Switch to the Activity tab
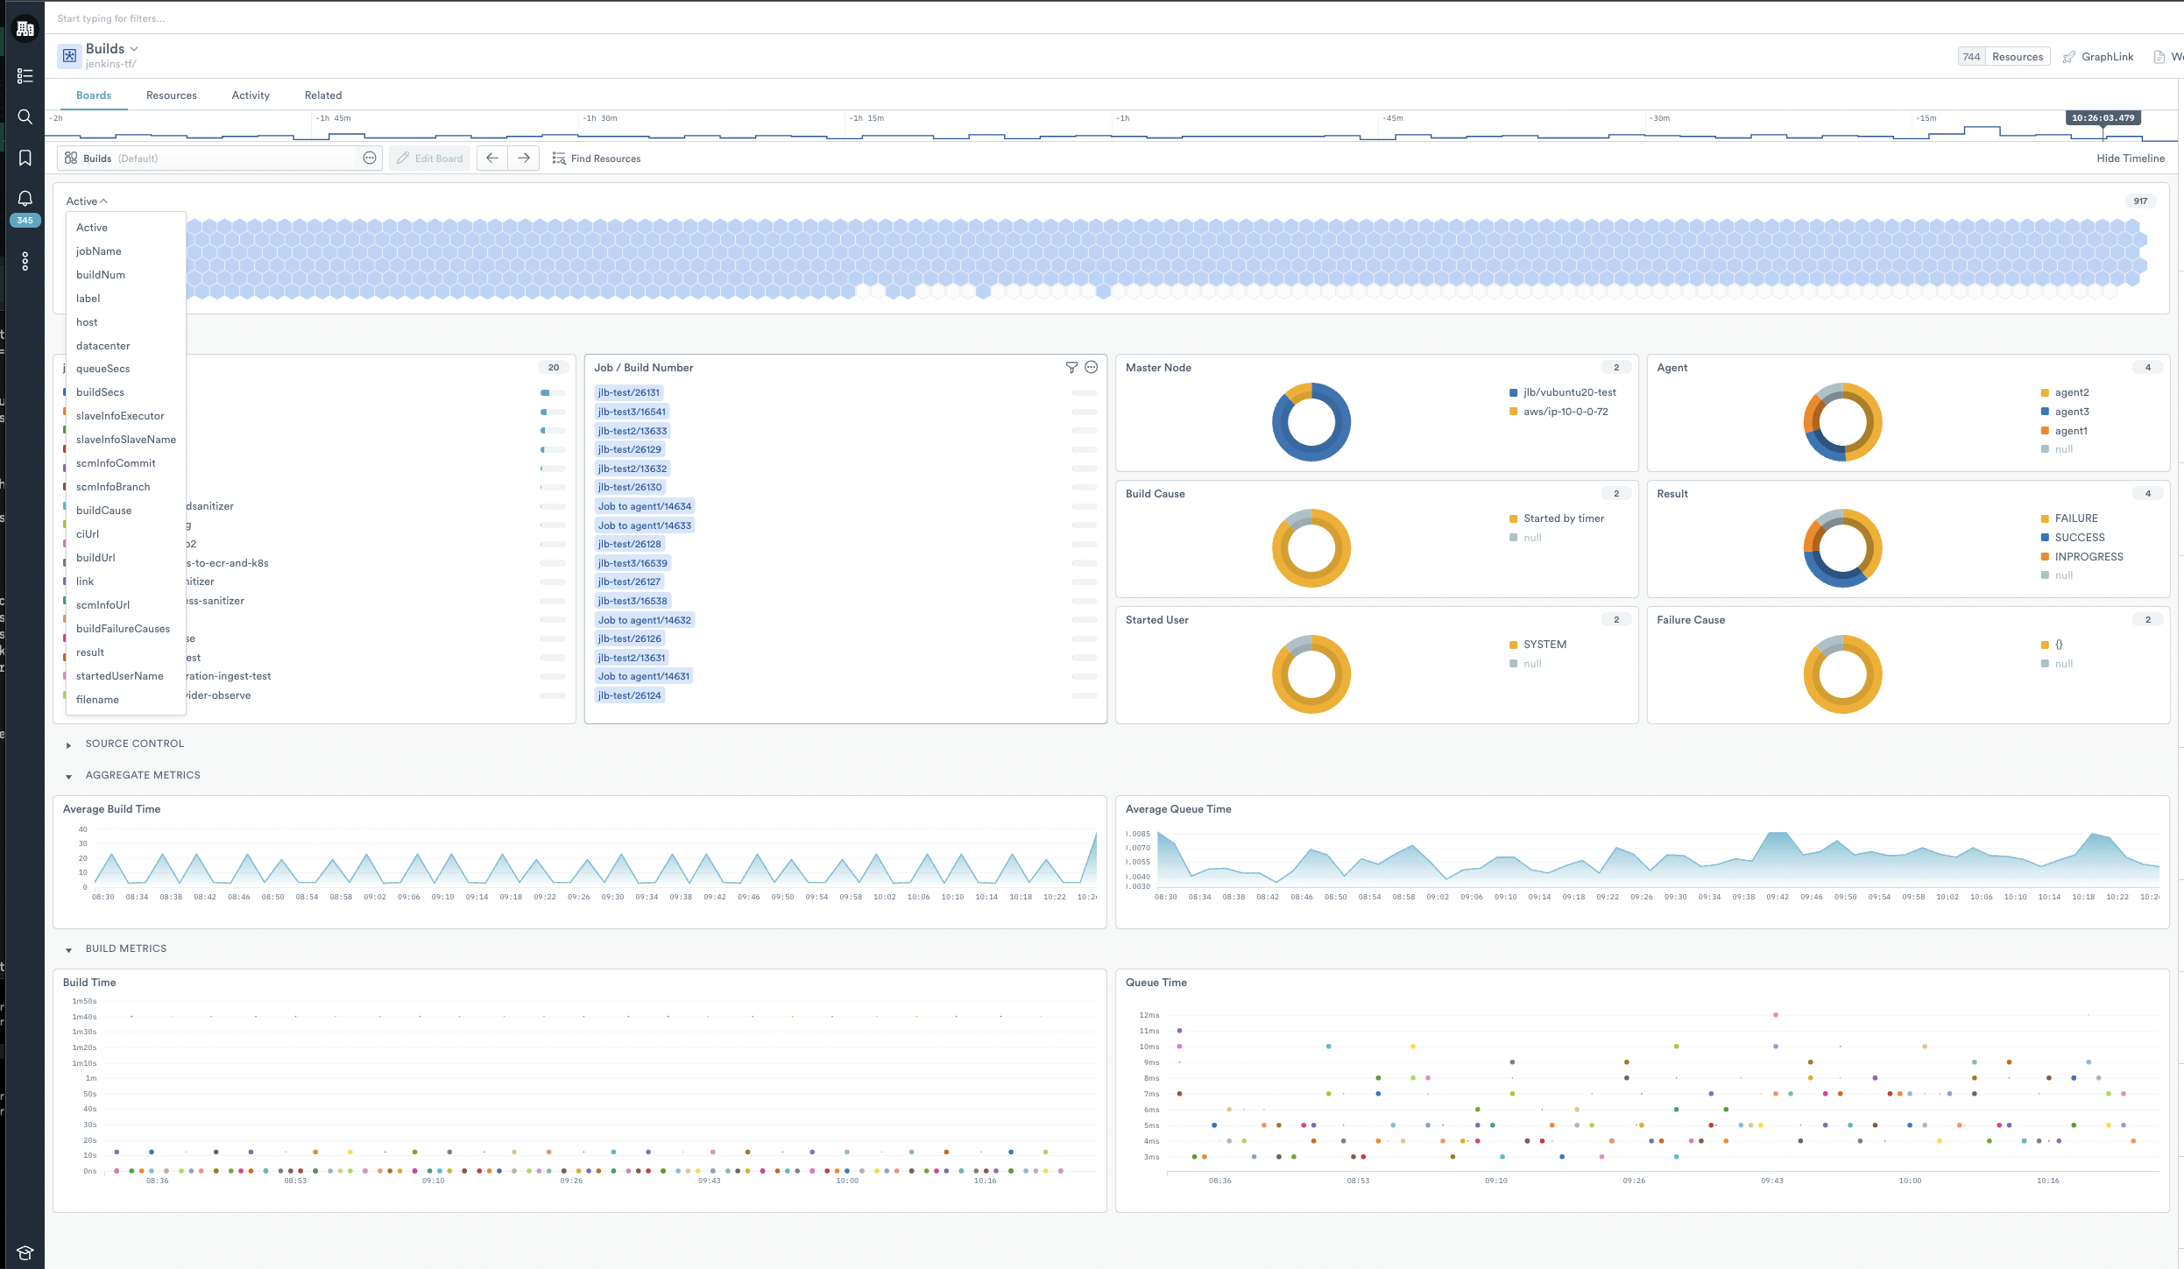Viewport: 2184px width, 1269px height. point(251,95)
